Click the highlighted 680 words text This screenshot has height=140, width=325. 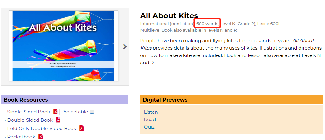click(207, 24)
